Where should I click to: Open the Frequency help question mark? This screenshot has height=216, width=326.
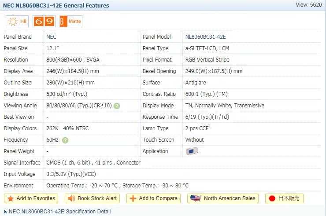click(65, 140)
